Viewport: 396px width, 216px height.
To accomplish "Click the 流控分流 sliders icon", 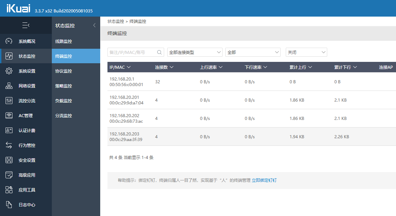I will 9,101.
